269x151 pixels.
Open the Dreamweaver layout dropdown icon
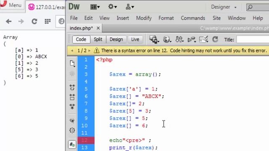95,7
